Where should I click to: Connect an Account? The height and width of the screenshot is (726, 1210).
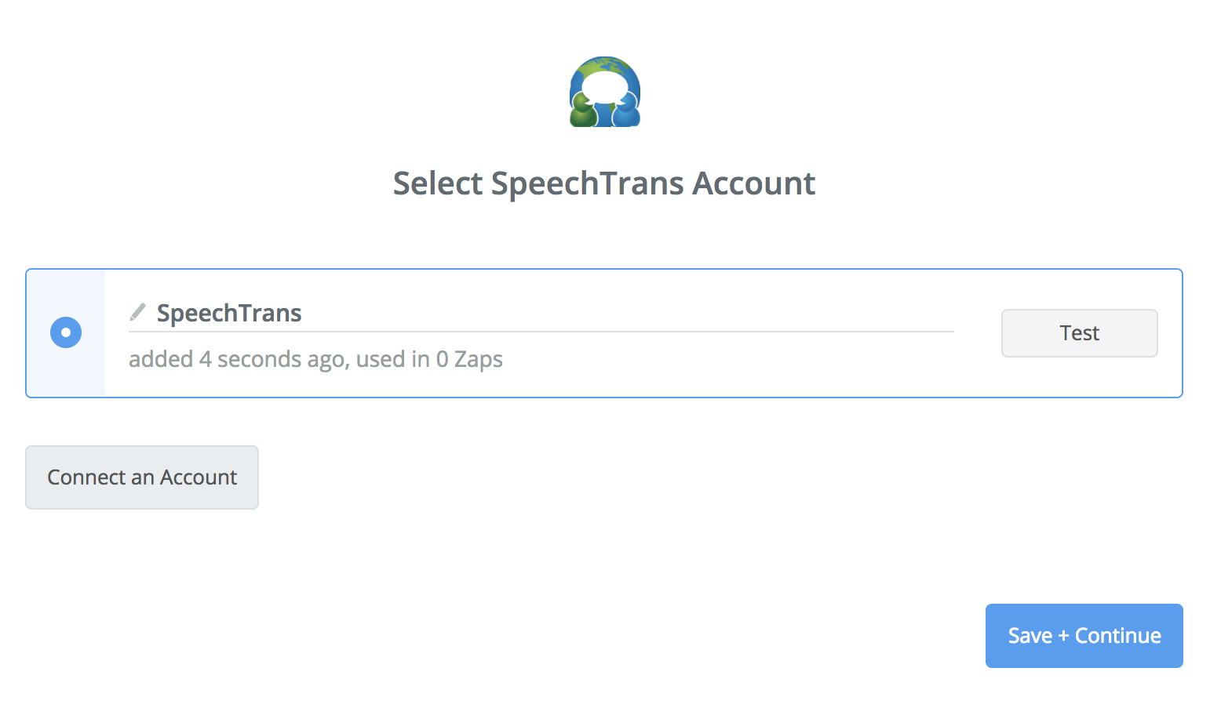click(142, 477)
